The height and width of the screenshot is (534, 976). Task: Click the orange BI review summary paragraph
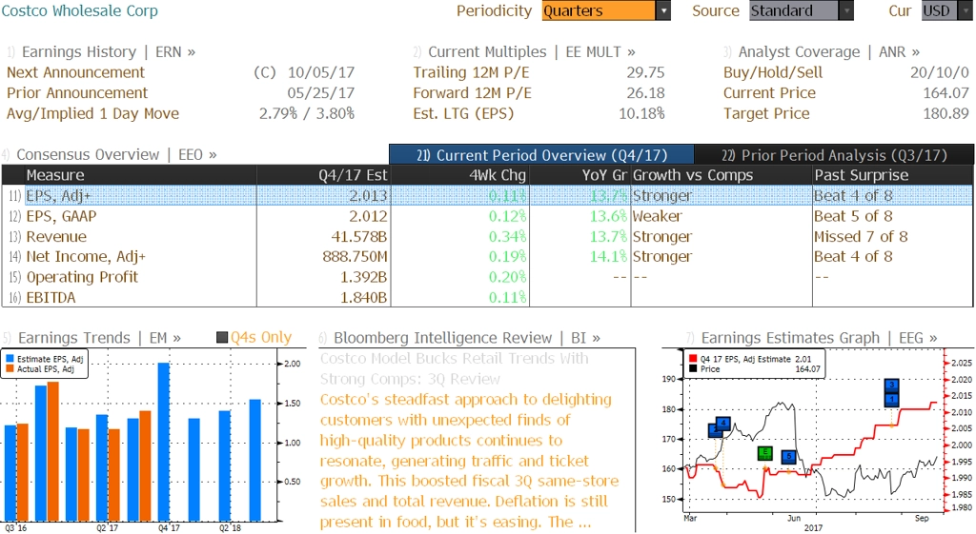(x=469, y=461)
